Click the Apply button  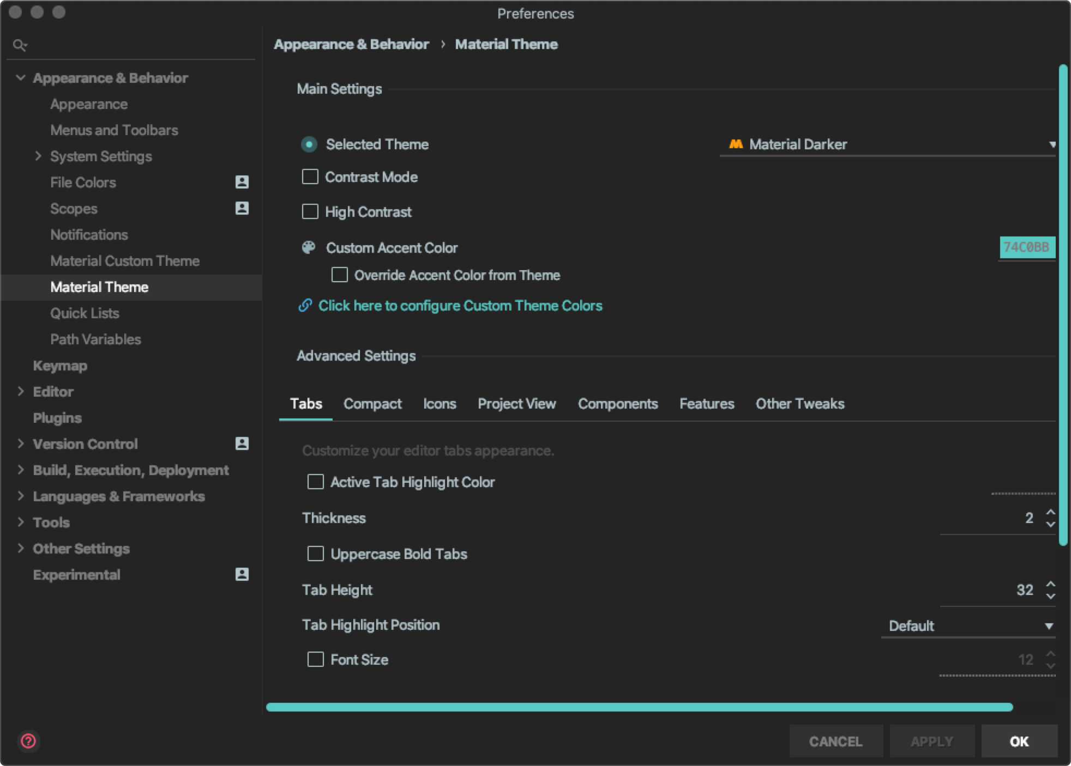tap(932, 741)
